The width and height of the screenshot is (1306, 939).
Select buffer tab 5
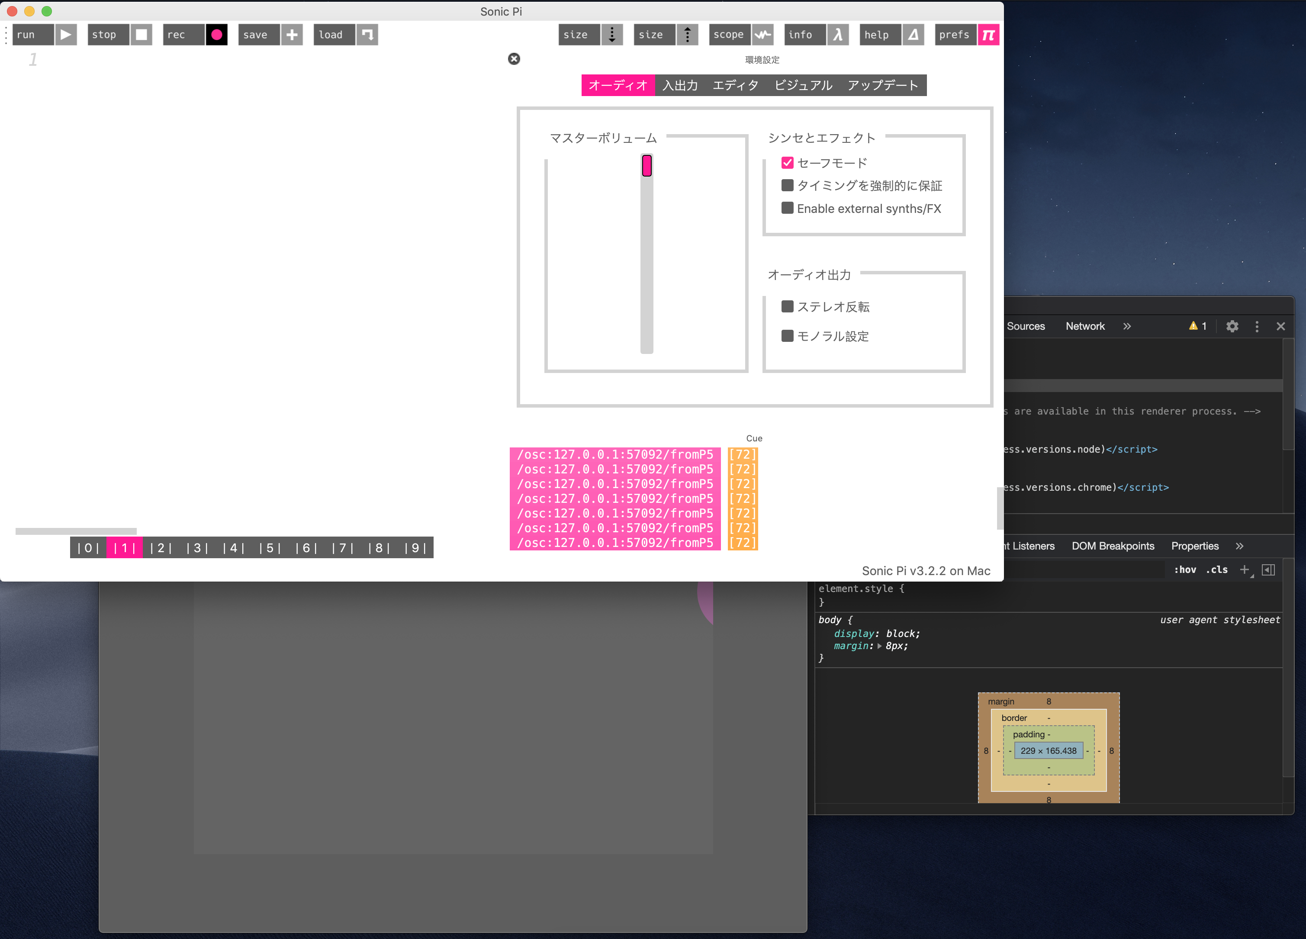pos(270,547)
